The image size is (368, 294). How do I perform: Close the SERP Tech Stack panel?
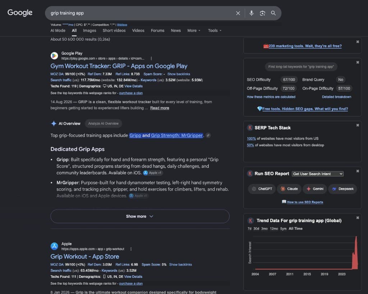pyautogui.click(x=358, y=125)
